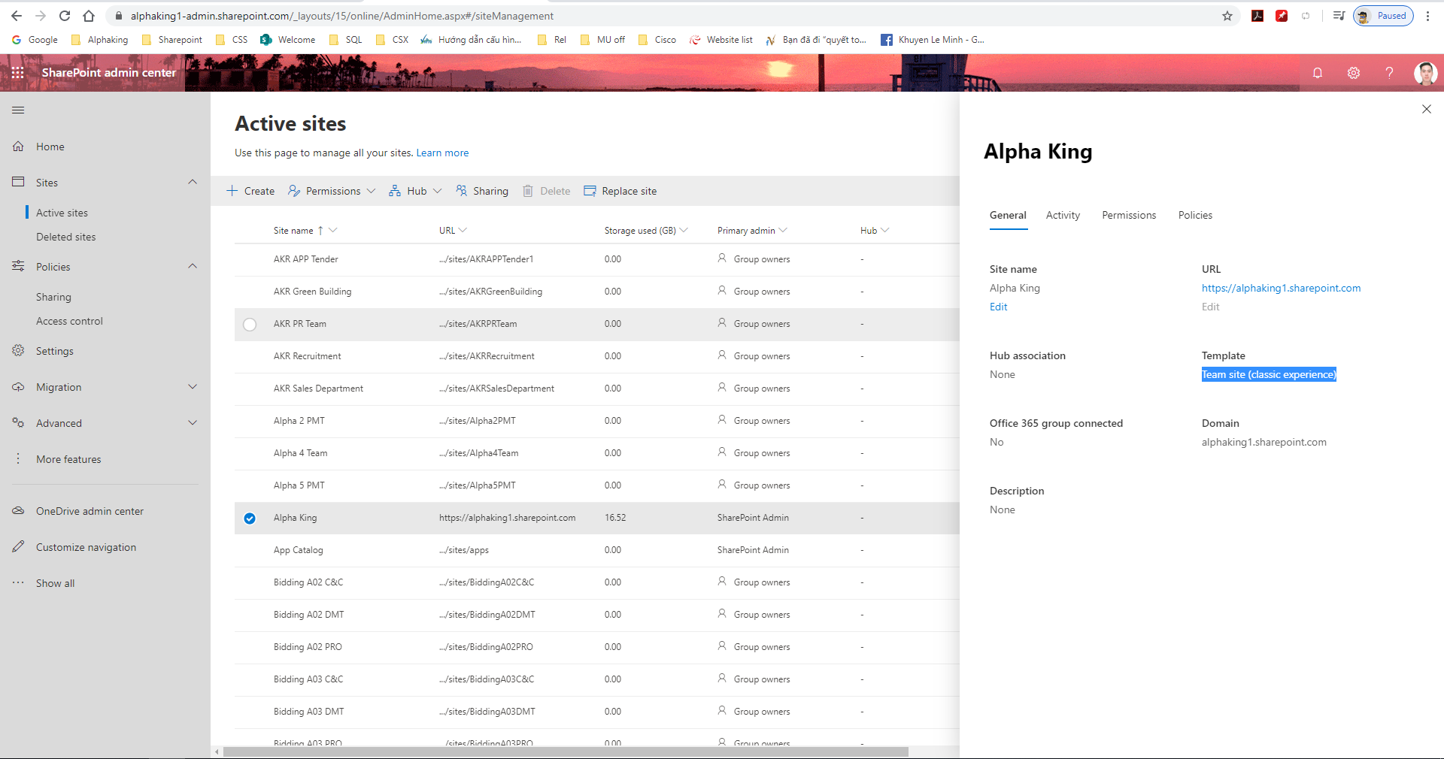
Task: Switch to the Activity tab
Action: click(1063, 216)
